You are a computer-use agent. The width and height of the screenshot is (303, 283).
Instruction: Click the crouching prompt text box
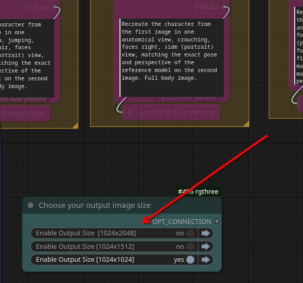pyautogui.click(x=172, y=58)
